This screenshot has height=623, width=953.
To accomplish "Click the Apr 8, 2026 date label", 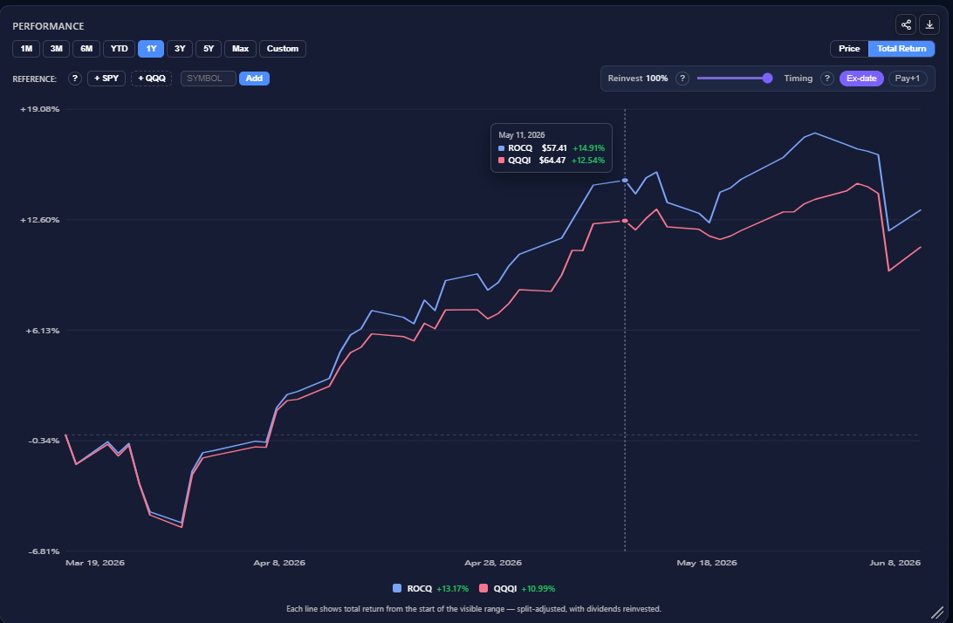I will (x=279, y=563).
